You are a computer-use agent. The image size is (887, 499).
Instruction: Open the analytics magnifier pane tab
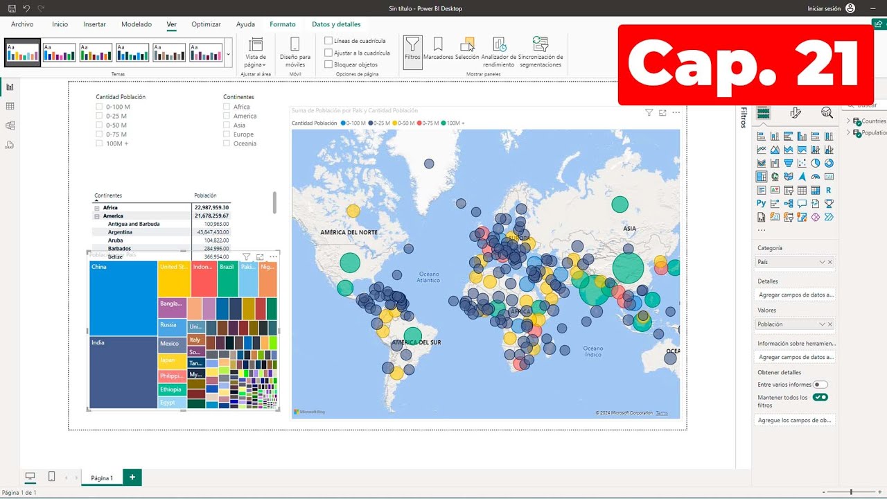click(827, 113)
